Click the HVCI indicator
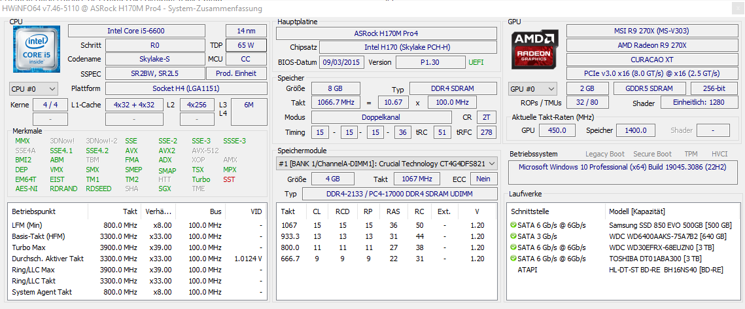Screen dimensions: 745x309 pos(719,154)
